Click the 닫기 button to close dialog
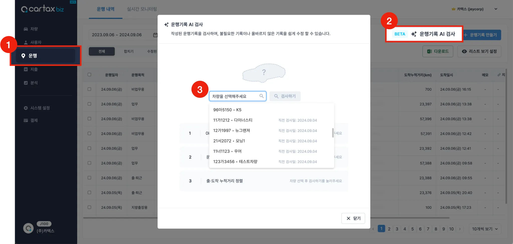Image resolution: width=513 pixels, height=244 pixels. (353, 218)
